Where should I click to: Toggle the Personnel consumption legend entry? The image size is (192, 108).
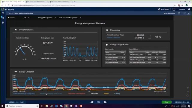point(76,94)
